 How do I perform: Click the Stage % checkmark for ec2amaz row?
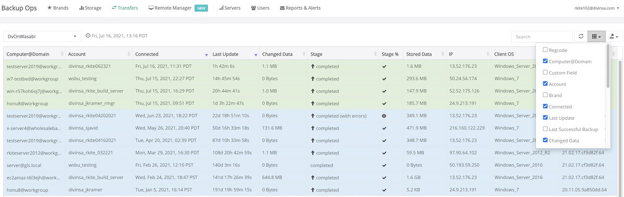click(384, 177)
